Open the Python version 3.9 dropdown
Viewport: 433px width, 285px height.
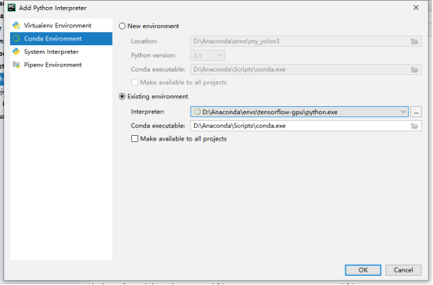pos(207,55)
